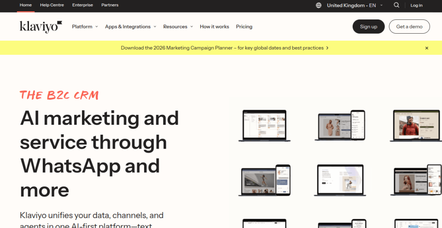The image size is (442, 228).
Task: Open Resources navigation menu
Action: pyautogui.click(x=175, y=26)
